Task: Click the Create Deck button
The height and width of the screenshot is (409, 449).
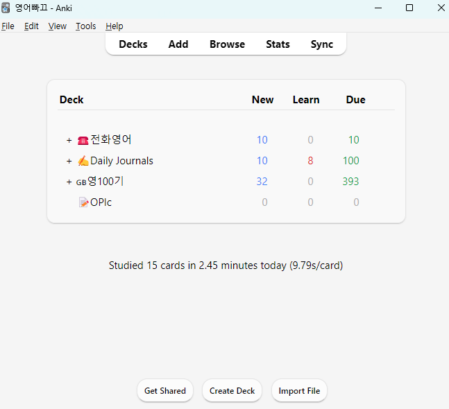Action: (x=232, y=391)
